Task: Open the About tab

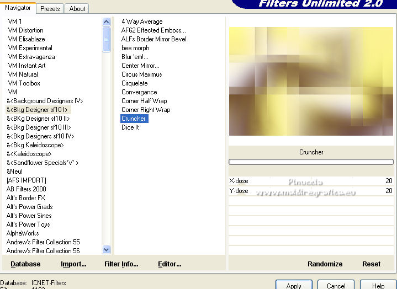Action: click(77, 9)
